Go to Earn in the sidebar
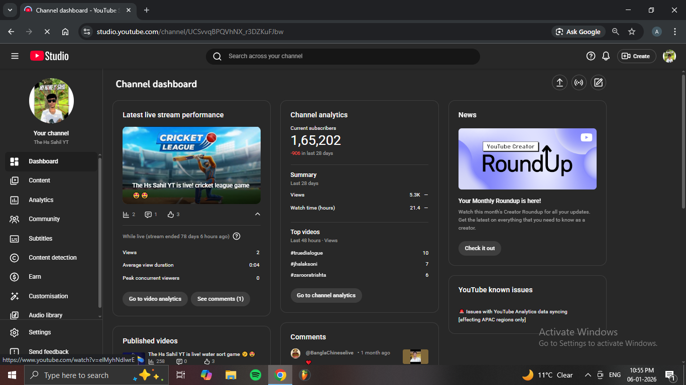Screen dimensions: 686x385 coord(35,277)
